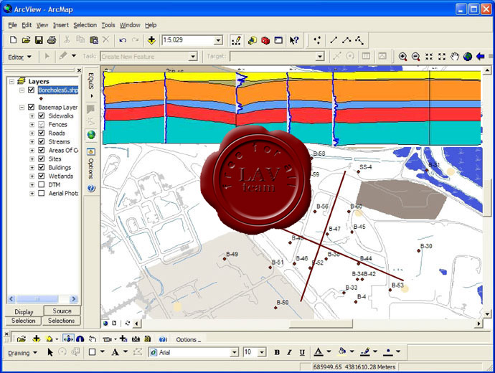Open the Editor Toolbar icon
The height and width of the screenshot is (373, 495).
click(235, 40)
